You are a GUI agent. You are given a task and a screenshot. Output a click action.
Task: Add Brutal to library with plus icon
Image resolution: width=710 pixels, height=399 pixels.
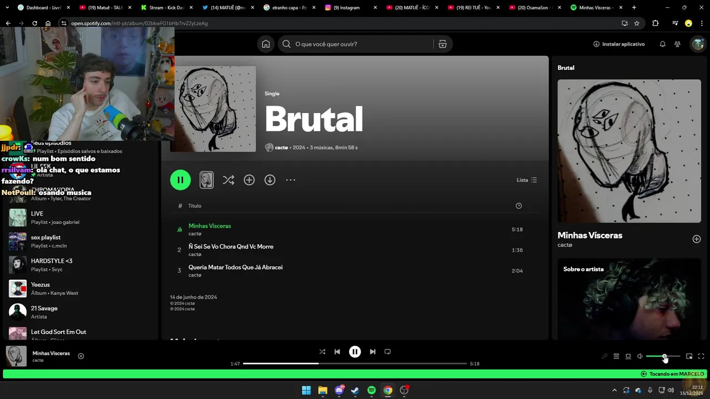(249, 180)
